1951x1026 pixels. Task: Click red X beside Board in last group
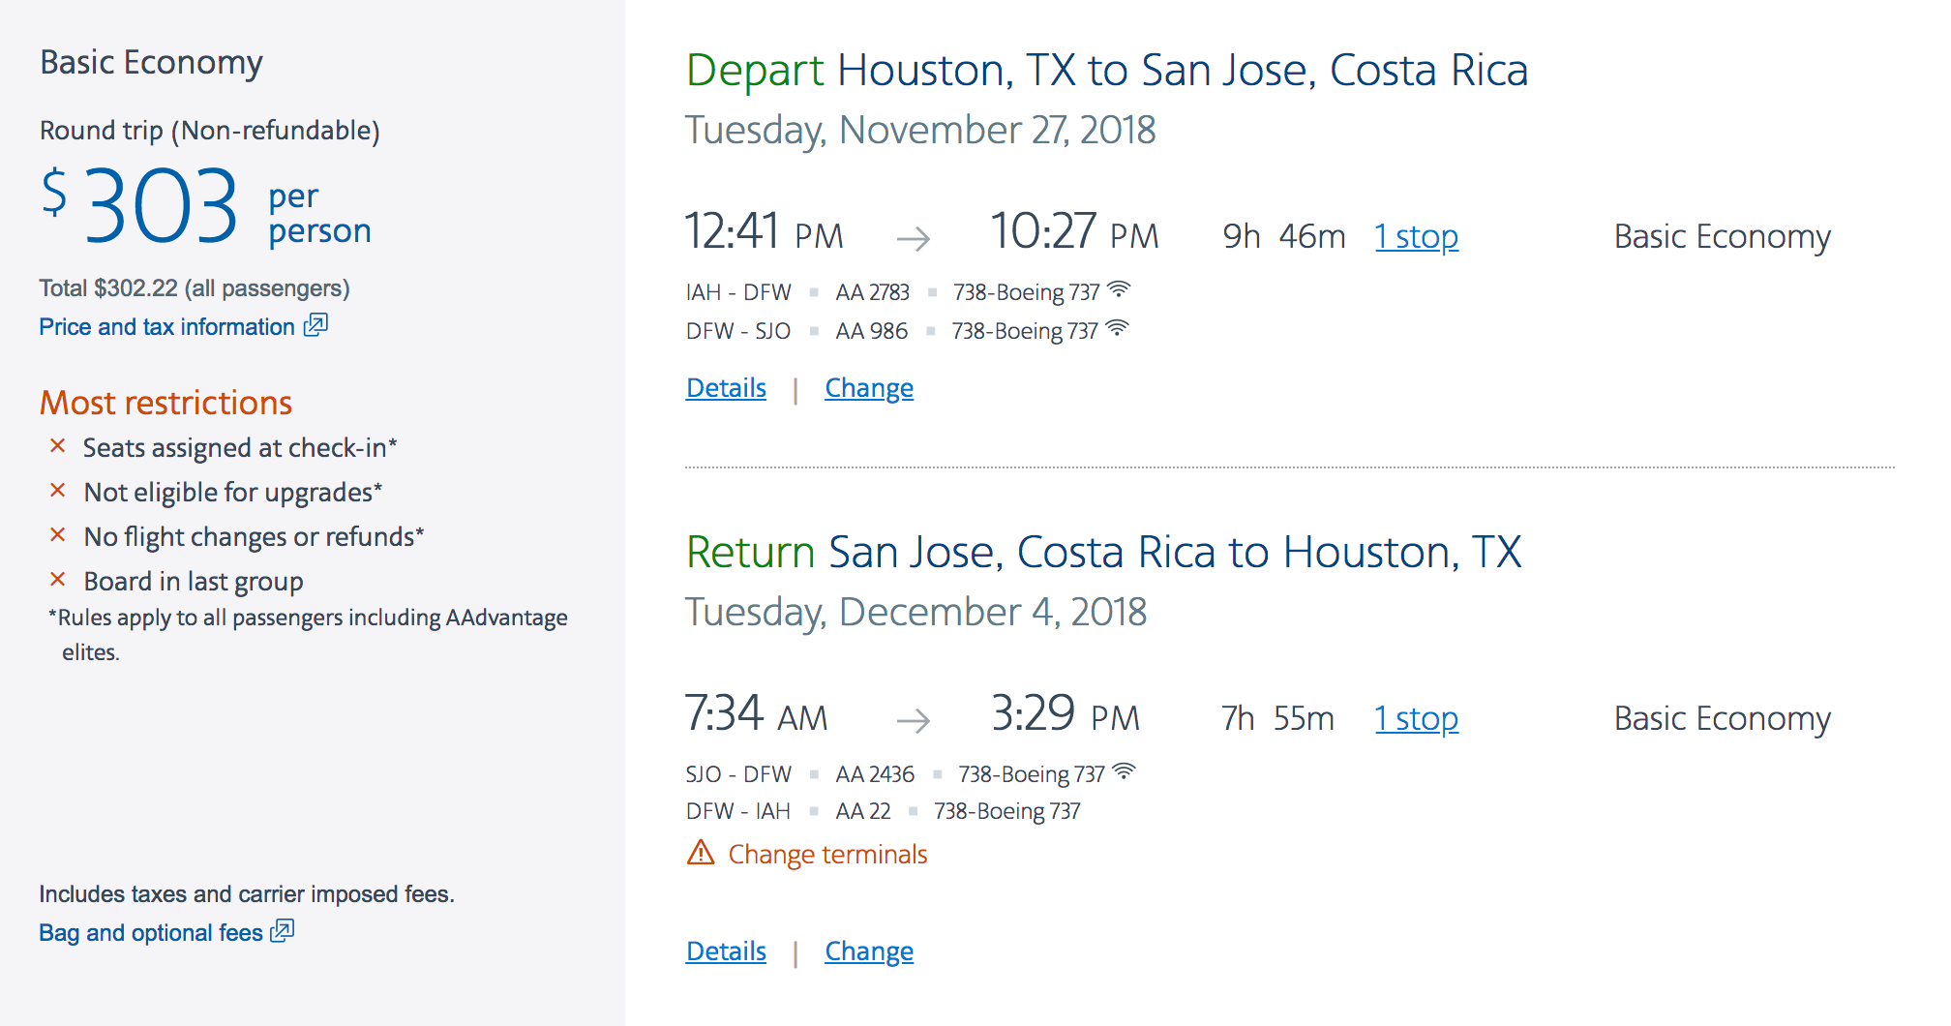point(58,580)
